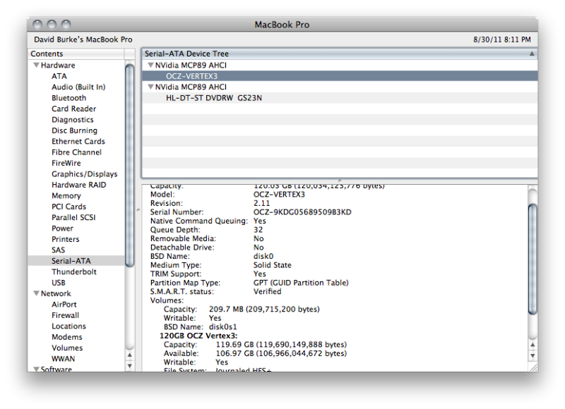The height and width of the screenshot is (409, 565).
Task: Open Locations under Network
Action: (69, 326)
